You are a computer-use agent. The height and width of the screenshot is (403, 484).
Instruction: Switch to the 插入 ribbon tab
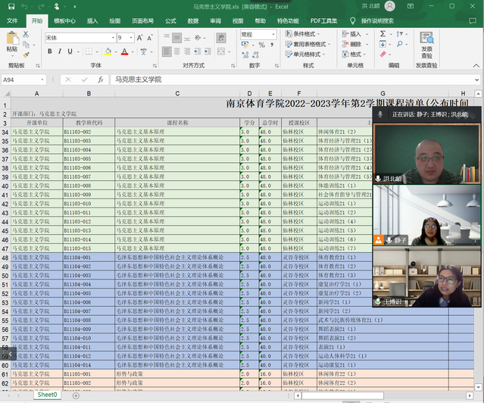tap(92, 20)
